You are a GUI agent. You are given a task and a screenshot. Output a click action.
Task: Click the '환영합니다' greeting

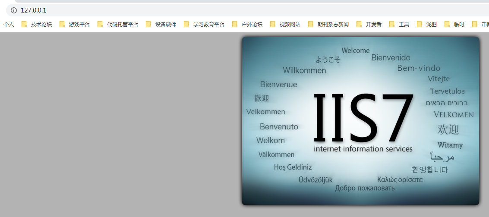pos(430,170)
